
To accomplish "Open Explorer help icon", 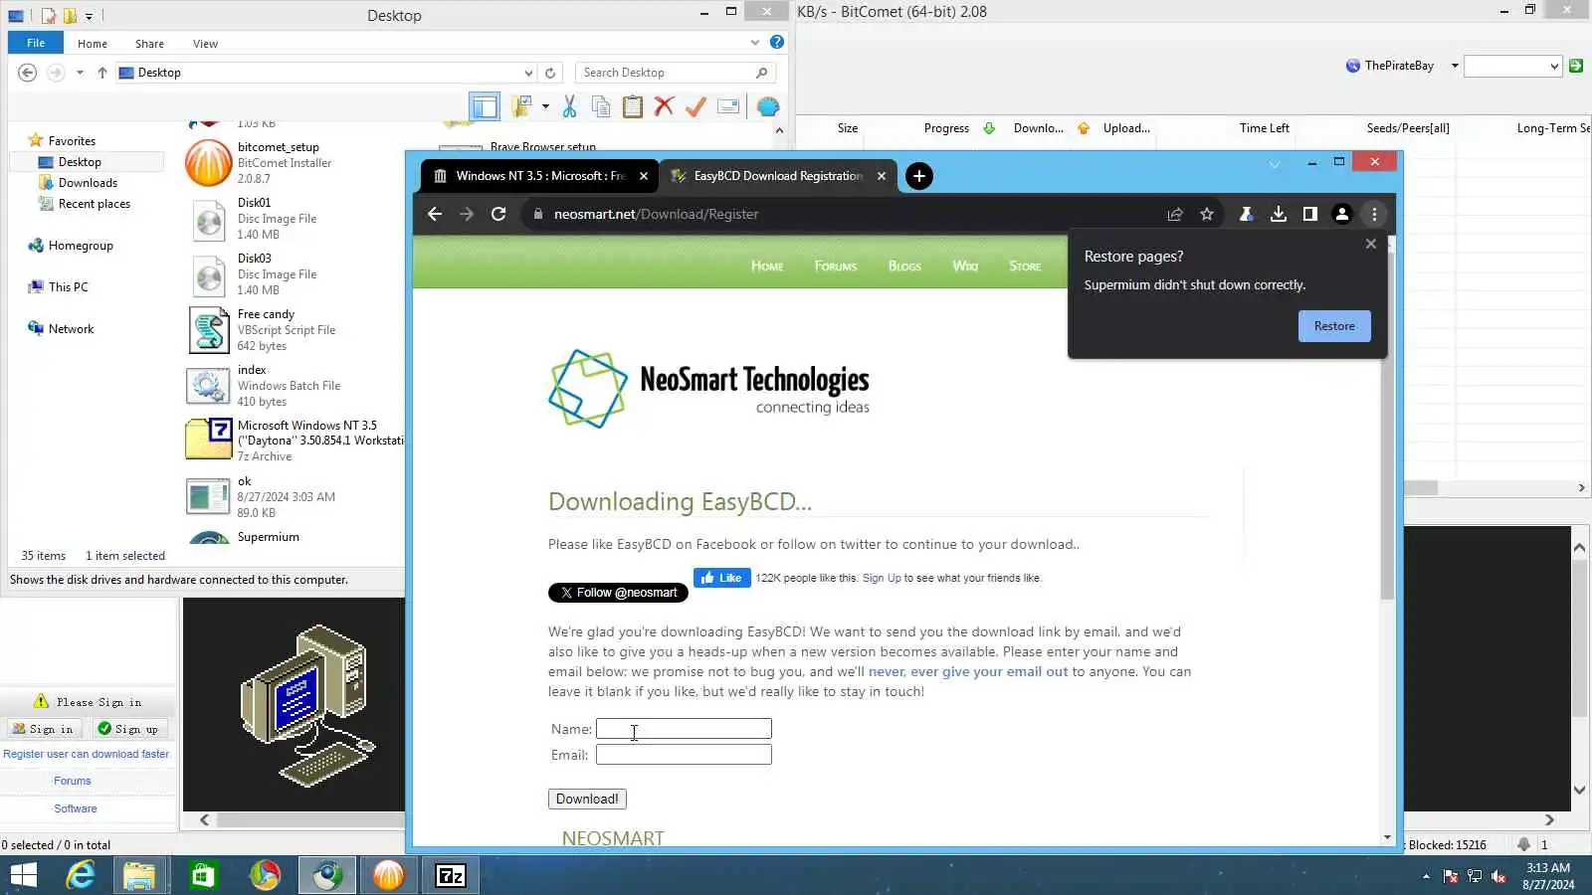I will [777, 42].
